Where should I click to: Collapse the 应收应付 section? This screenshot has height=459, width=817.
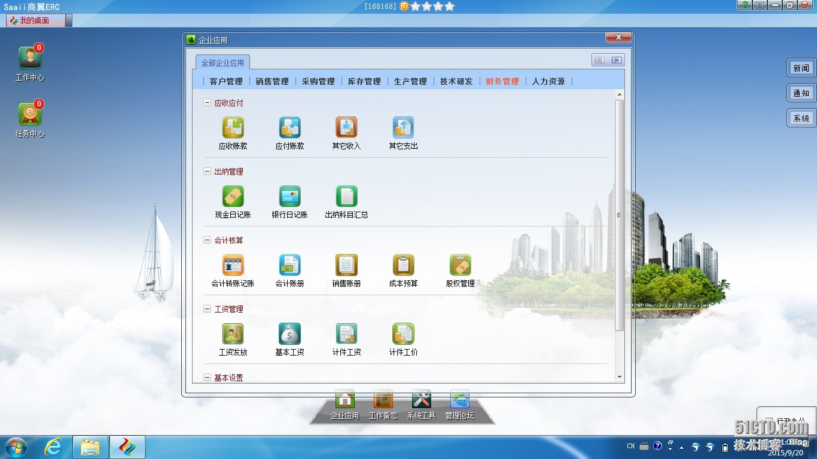(208, 103)
